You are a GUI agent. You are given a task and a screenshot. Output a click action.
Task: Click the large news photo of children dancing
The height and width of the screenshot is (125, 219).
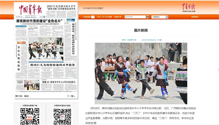pyautogui.click(x=141, y=73)
